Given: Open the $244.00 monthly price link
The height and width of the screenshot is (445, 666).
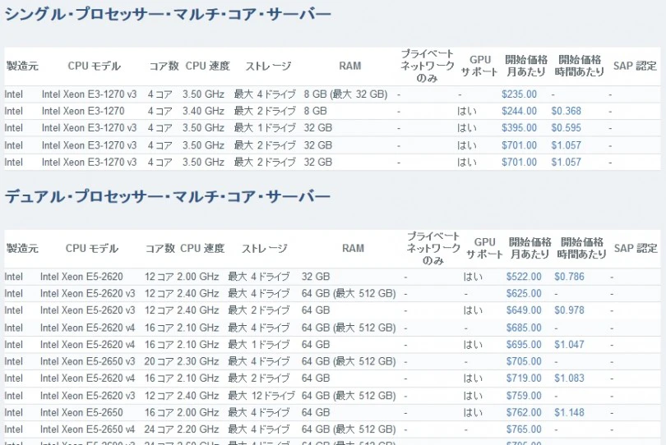Looking at the screenshot, I should click(519, 111).
